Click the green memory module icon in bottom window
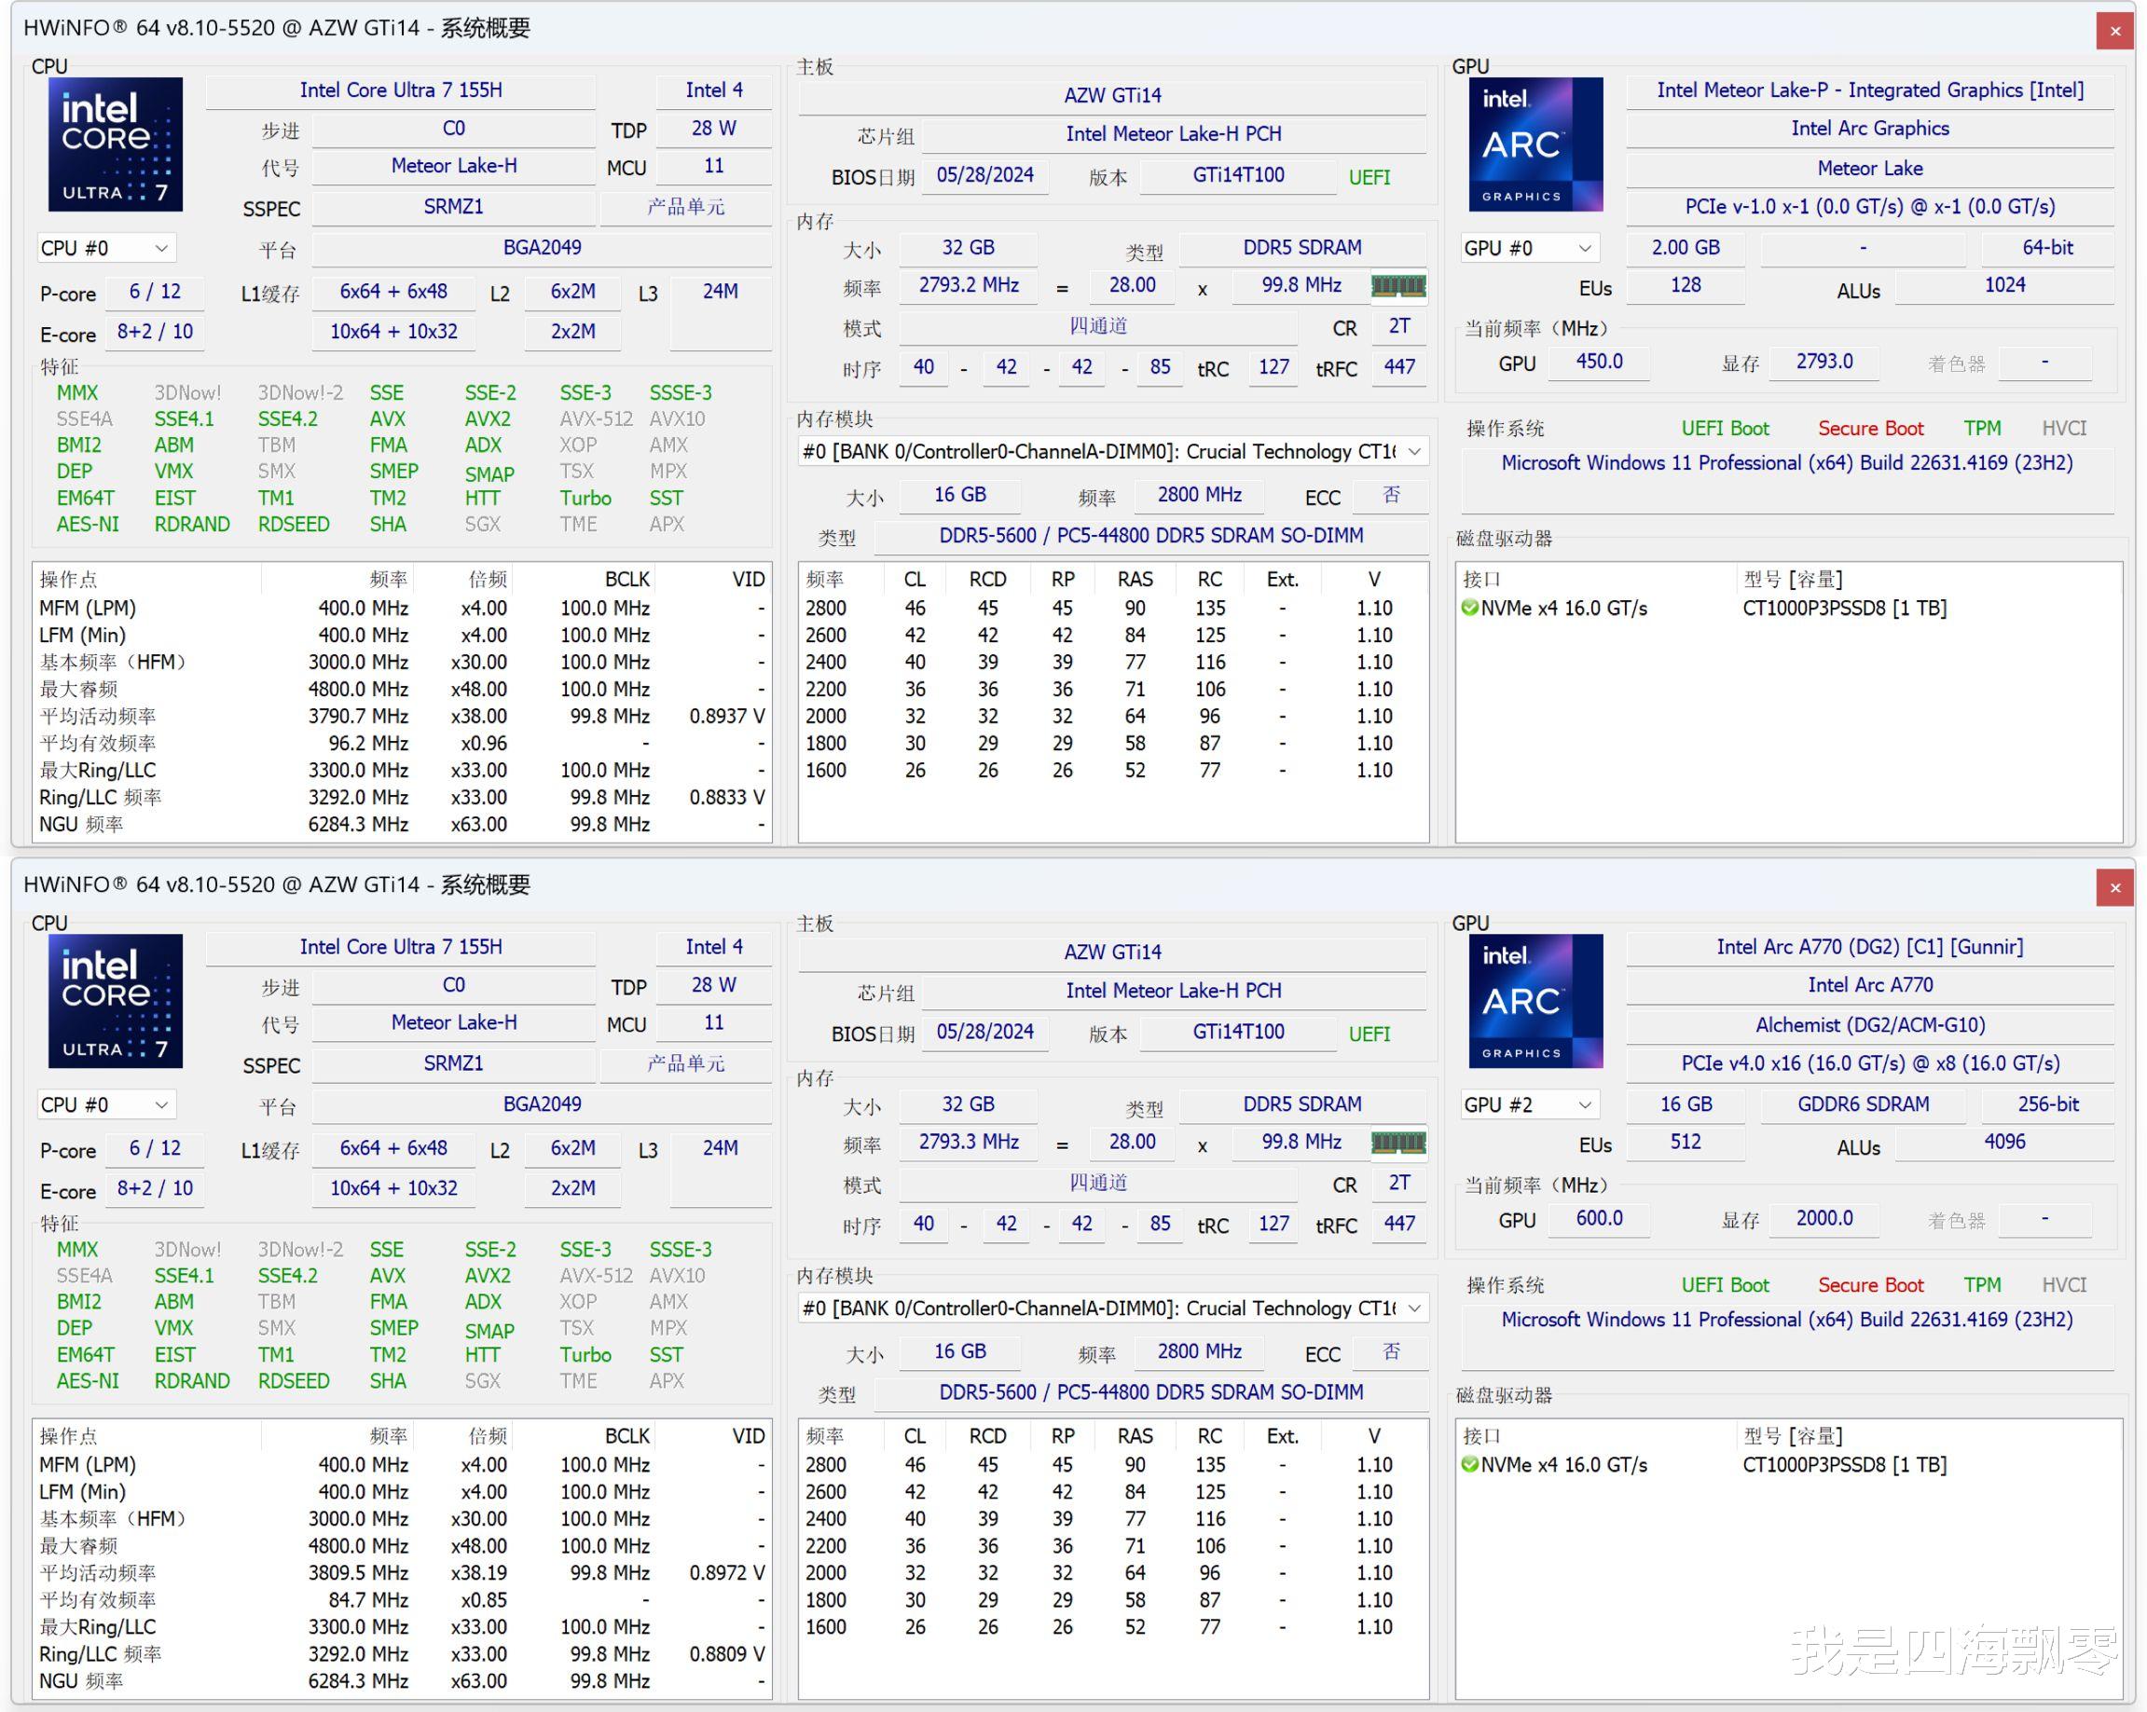 tap(1398, 1143)
